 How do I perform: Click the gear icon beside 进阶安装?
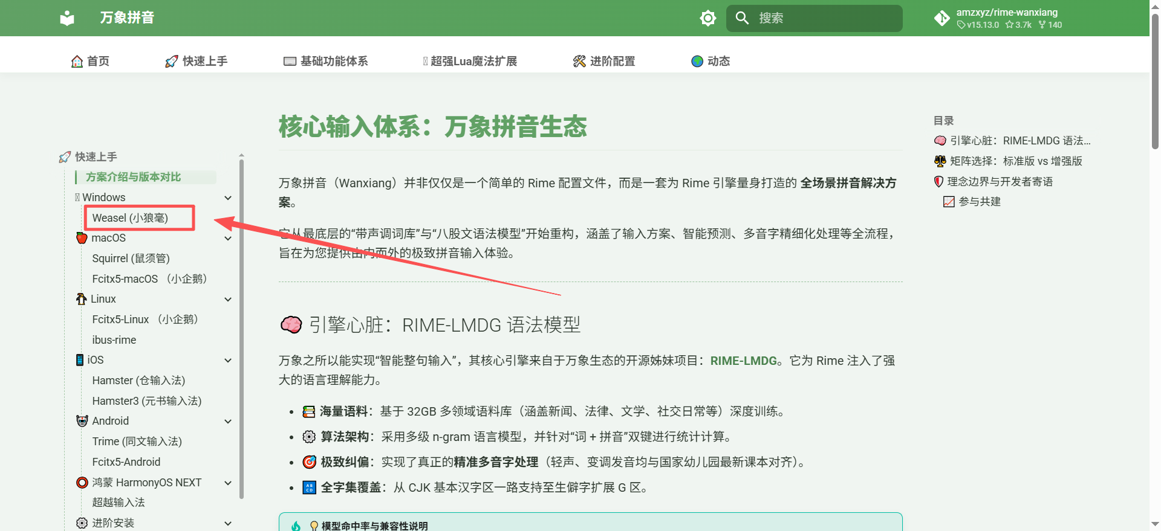[x=82, y=523]
